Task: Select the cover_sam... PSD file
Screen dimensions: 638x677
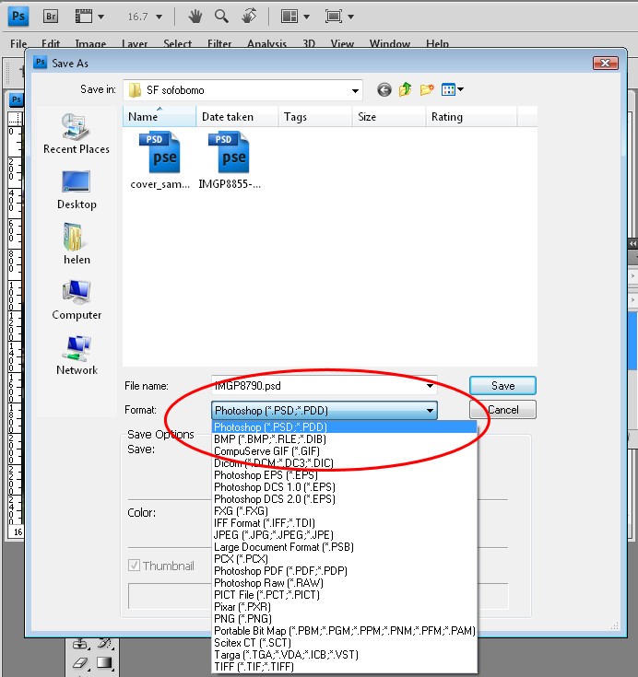Action: click(159, 160)
